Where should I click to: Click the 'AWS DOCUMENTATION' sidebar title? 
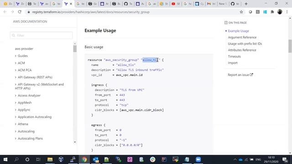30,21
